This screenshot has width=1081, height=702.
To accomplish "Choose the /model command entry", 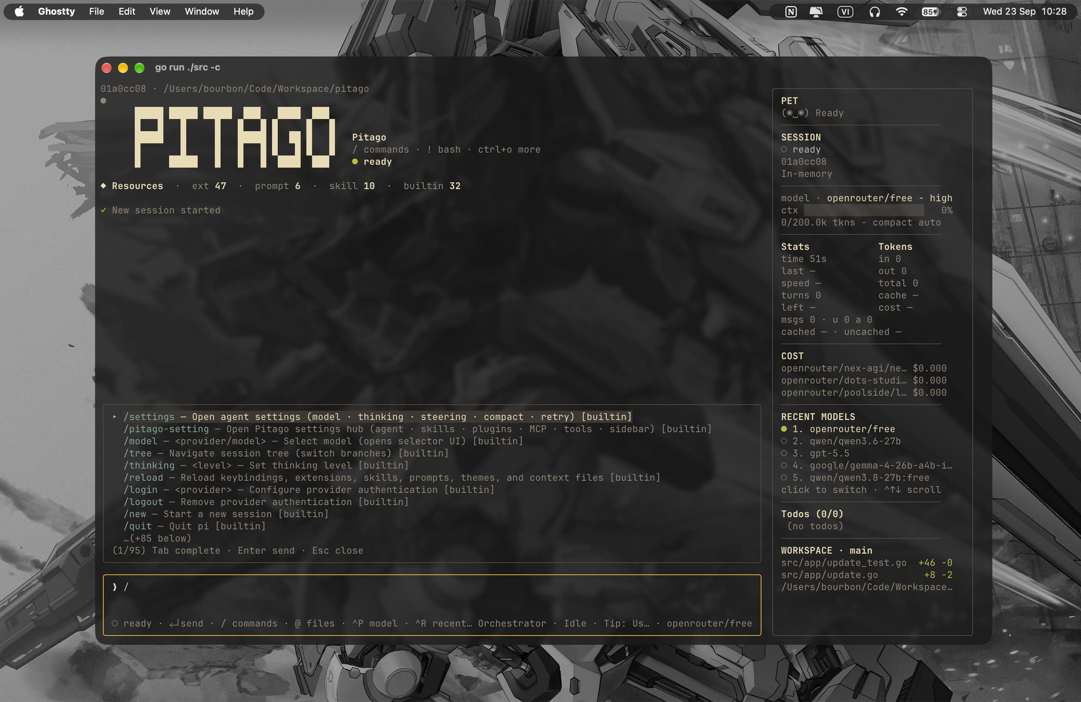I will (323, 441).
